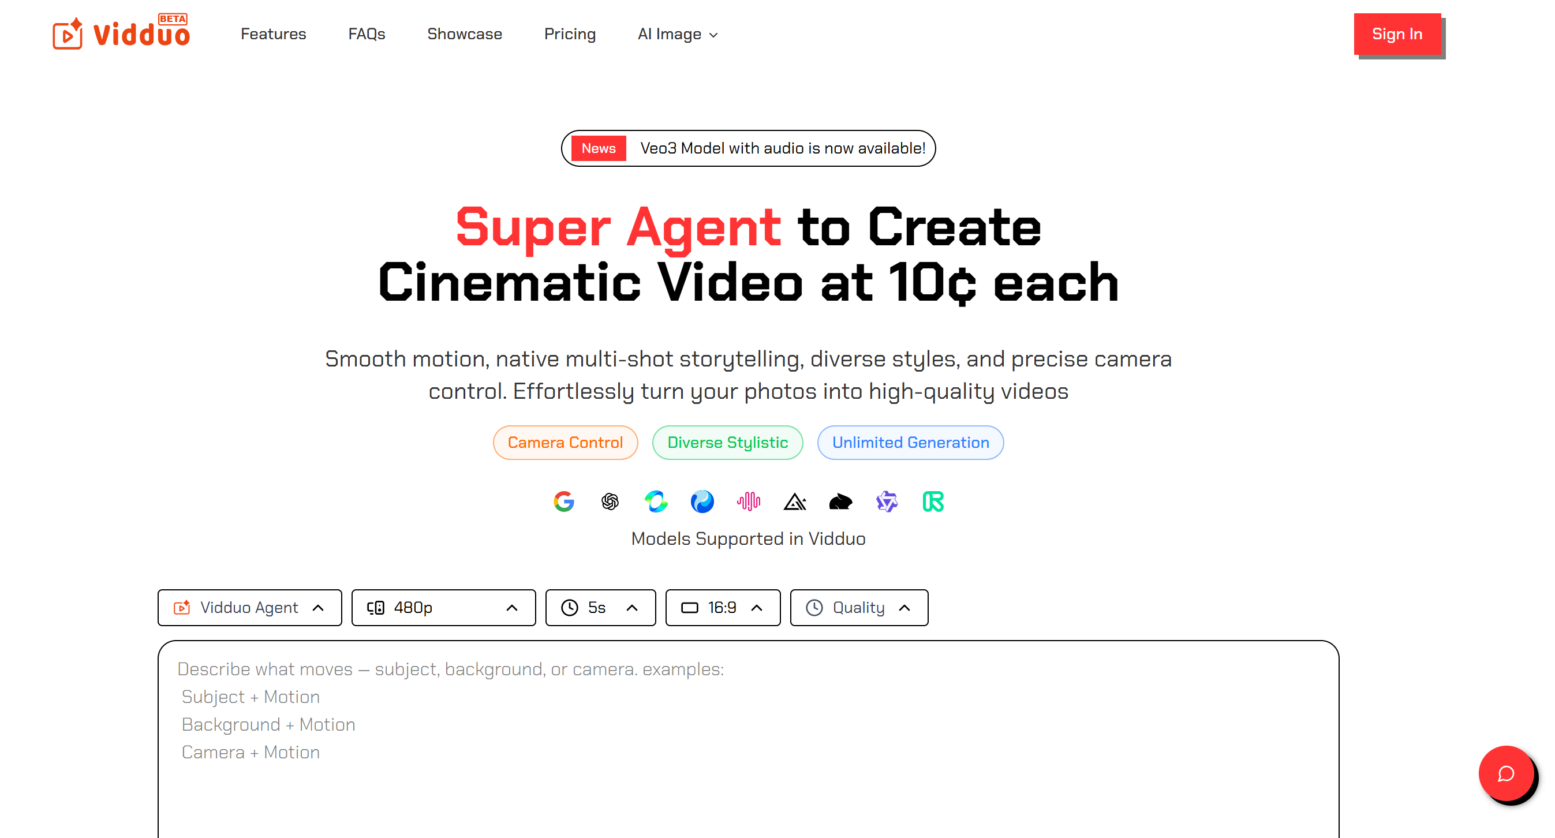This screenshot has height=838, width=1555.
Task: Select the Camera Control tag
Action: click(x=565, y=443)
